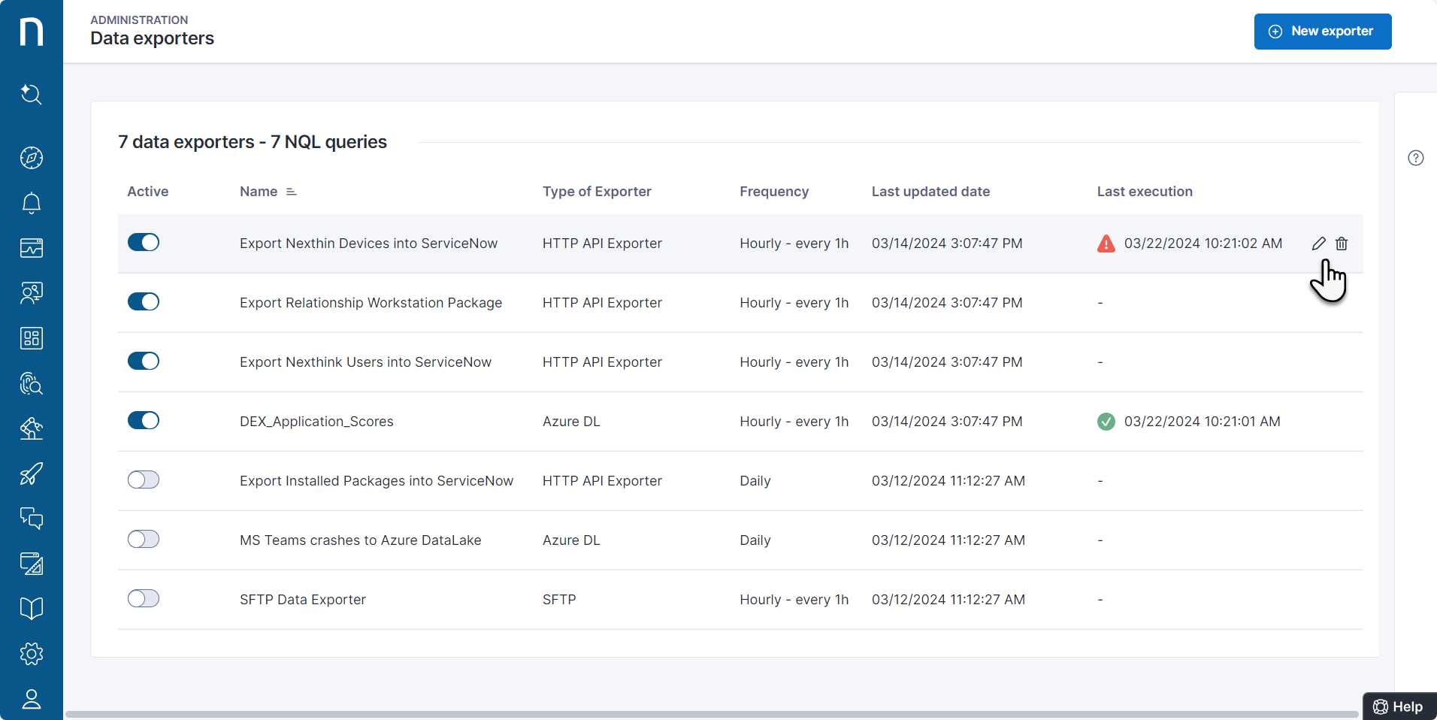Screen dimensions: 1437x720
Task: Open the user account icon in sidebar
Action: coord(31,699)
